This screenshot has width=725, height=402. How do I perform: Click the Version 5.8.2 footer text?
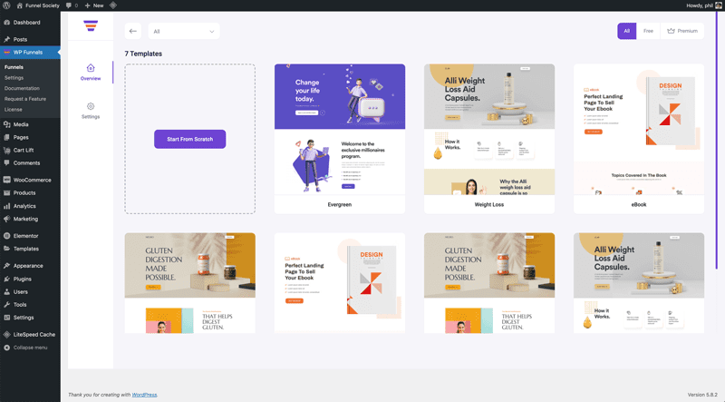click(x=702, y=395)
